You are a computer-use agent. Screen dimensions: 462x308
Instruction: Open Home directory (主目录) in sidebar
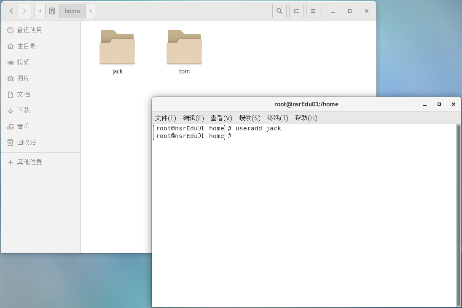coord(41,46)
